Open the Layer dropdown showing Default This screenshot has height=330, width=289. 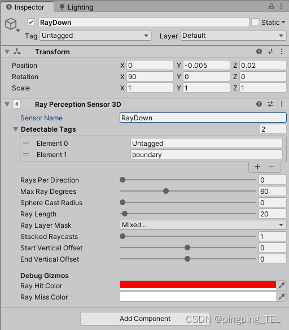pyautogui.click(x=233, y=36)
